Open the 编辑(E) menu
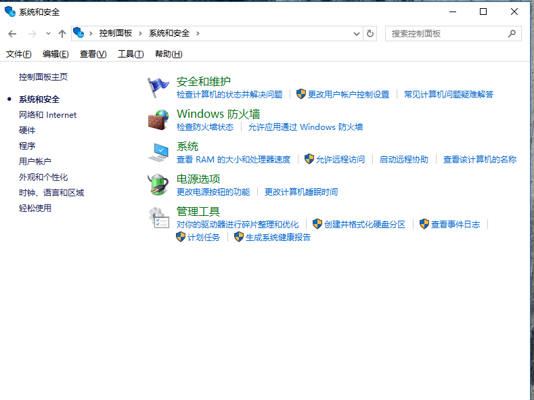 click(x=55, y=53)
